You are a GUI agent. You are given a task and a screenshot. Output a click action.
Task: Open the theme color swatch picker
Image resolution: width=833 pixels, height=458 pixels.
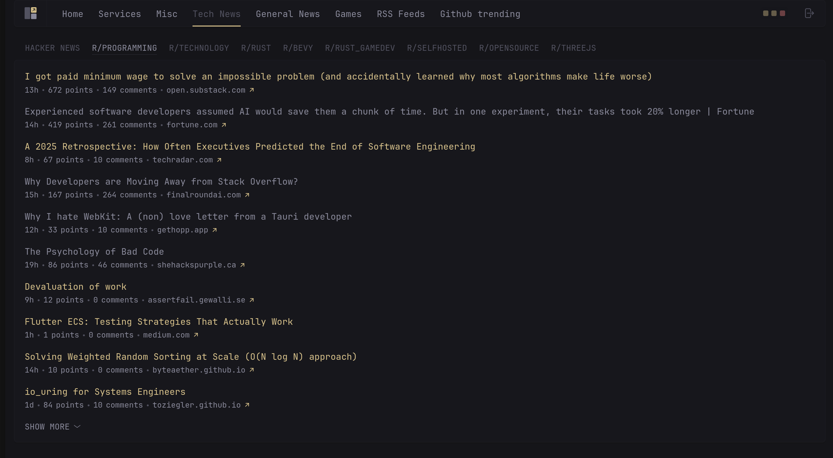[774, 13]
